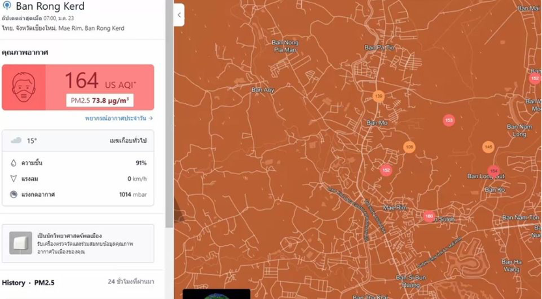Click the air monitor device thumbnail

point(20,243)
